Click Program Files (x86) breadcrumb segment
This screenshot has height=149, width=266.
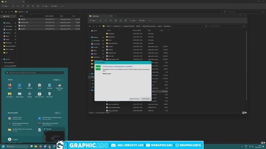click(128, 26)
